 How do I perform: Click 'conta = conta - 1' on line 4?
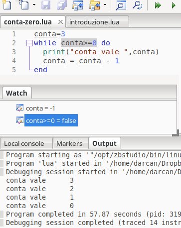click(x=81, y=61)
